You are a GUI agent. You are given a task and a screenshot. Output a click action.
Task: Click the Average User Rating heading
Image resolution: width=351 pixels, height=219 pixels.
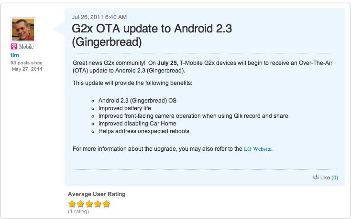pyautogui.click(x=97, y=194)
